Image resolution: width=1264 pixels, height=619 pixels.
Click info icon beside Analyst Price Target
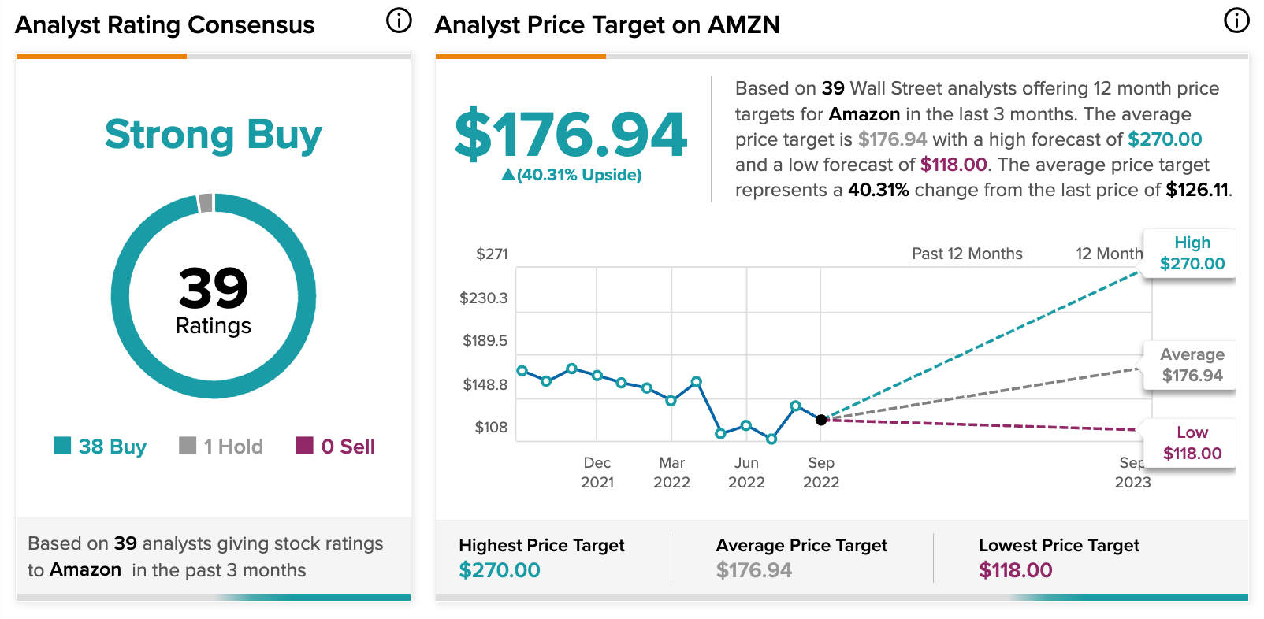[1236, 21]
